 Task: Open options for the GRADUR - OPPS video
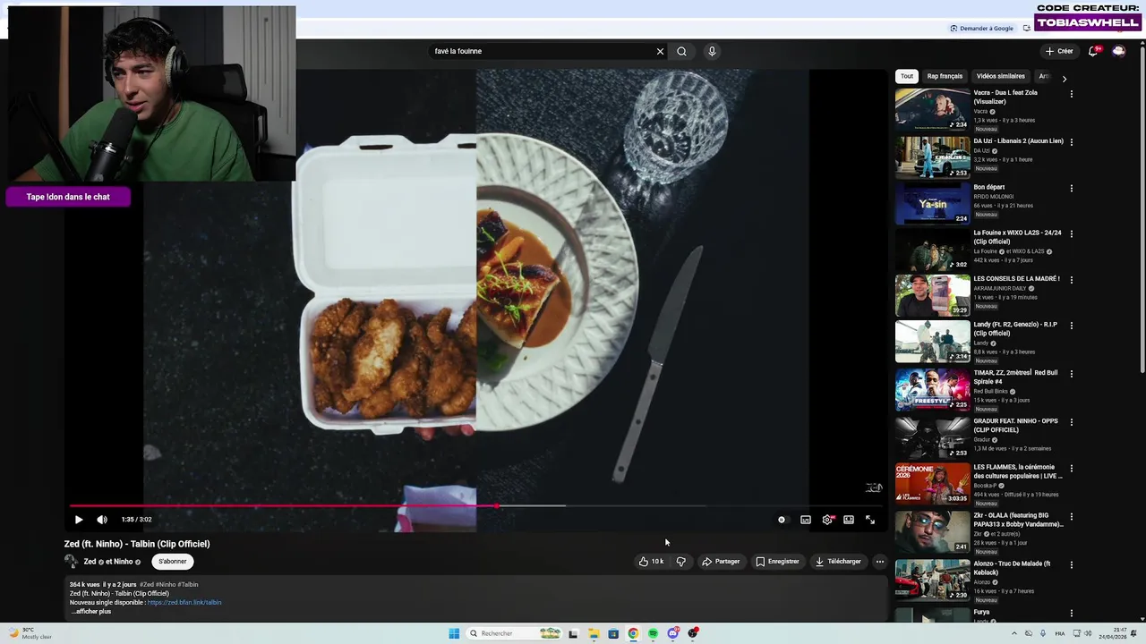(x=1072, y=422)
